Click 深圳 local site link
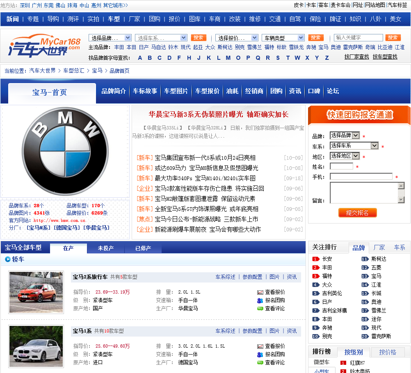 coord(25,5)
